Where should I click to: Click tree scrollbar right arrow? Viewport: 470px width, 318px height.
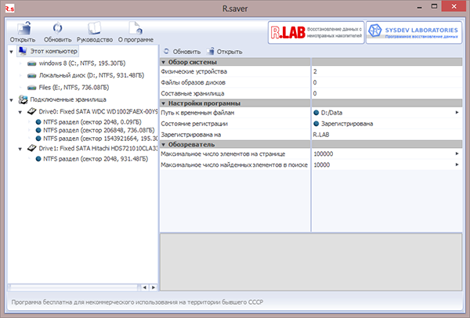click(154, 287)
